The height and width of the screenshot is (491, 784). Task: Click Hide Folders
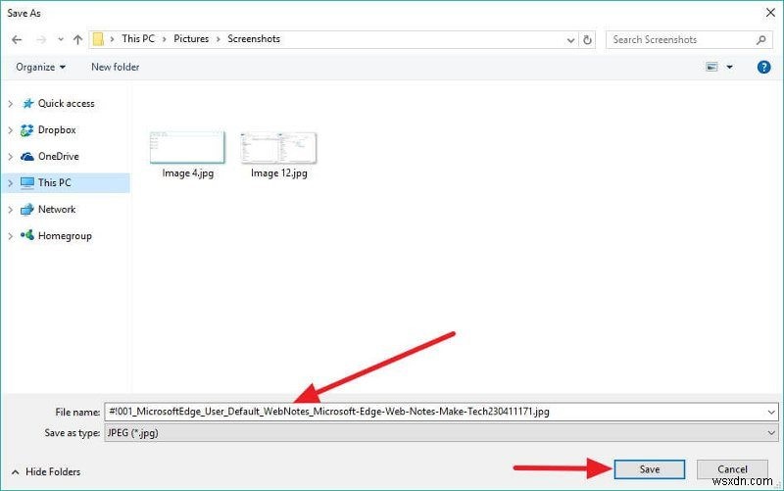coord(46,472)
